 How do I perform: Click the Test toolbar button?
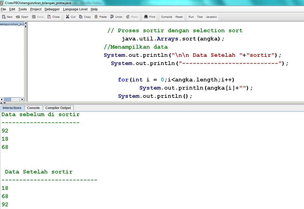pos(200,17)
